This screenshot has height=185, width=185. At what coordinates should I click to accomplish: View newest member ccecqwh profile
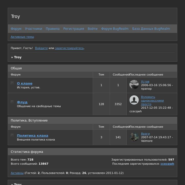pyautogui.click(x=167, y=164)
